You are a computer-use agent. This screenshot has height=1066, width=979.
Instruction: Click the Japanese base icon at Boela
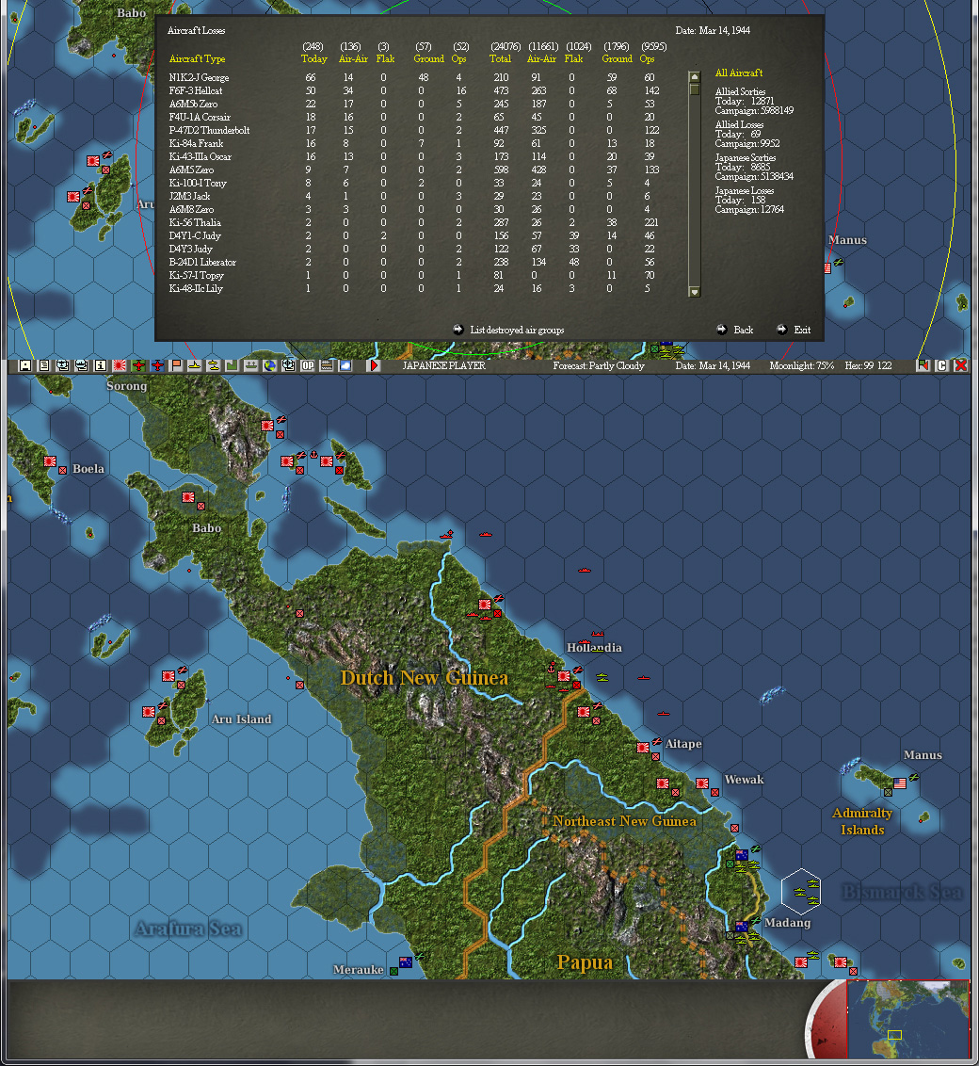pyautogui.click(x=50, y=461)
